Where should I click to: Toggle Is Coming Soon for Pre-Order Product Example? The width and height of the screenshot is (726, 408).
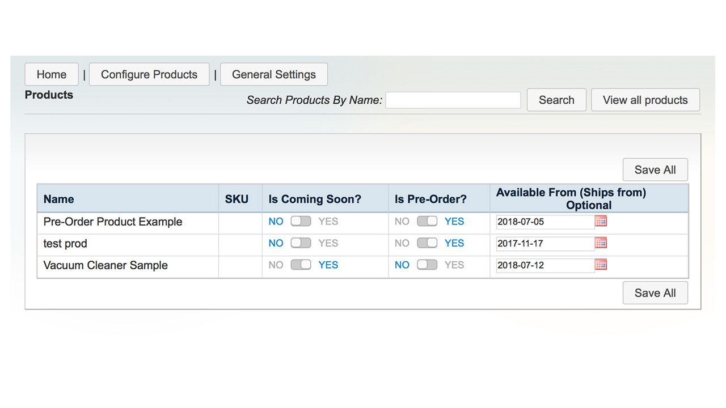(x=301, y=221)
